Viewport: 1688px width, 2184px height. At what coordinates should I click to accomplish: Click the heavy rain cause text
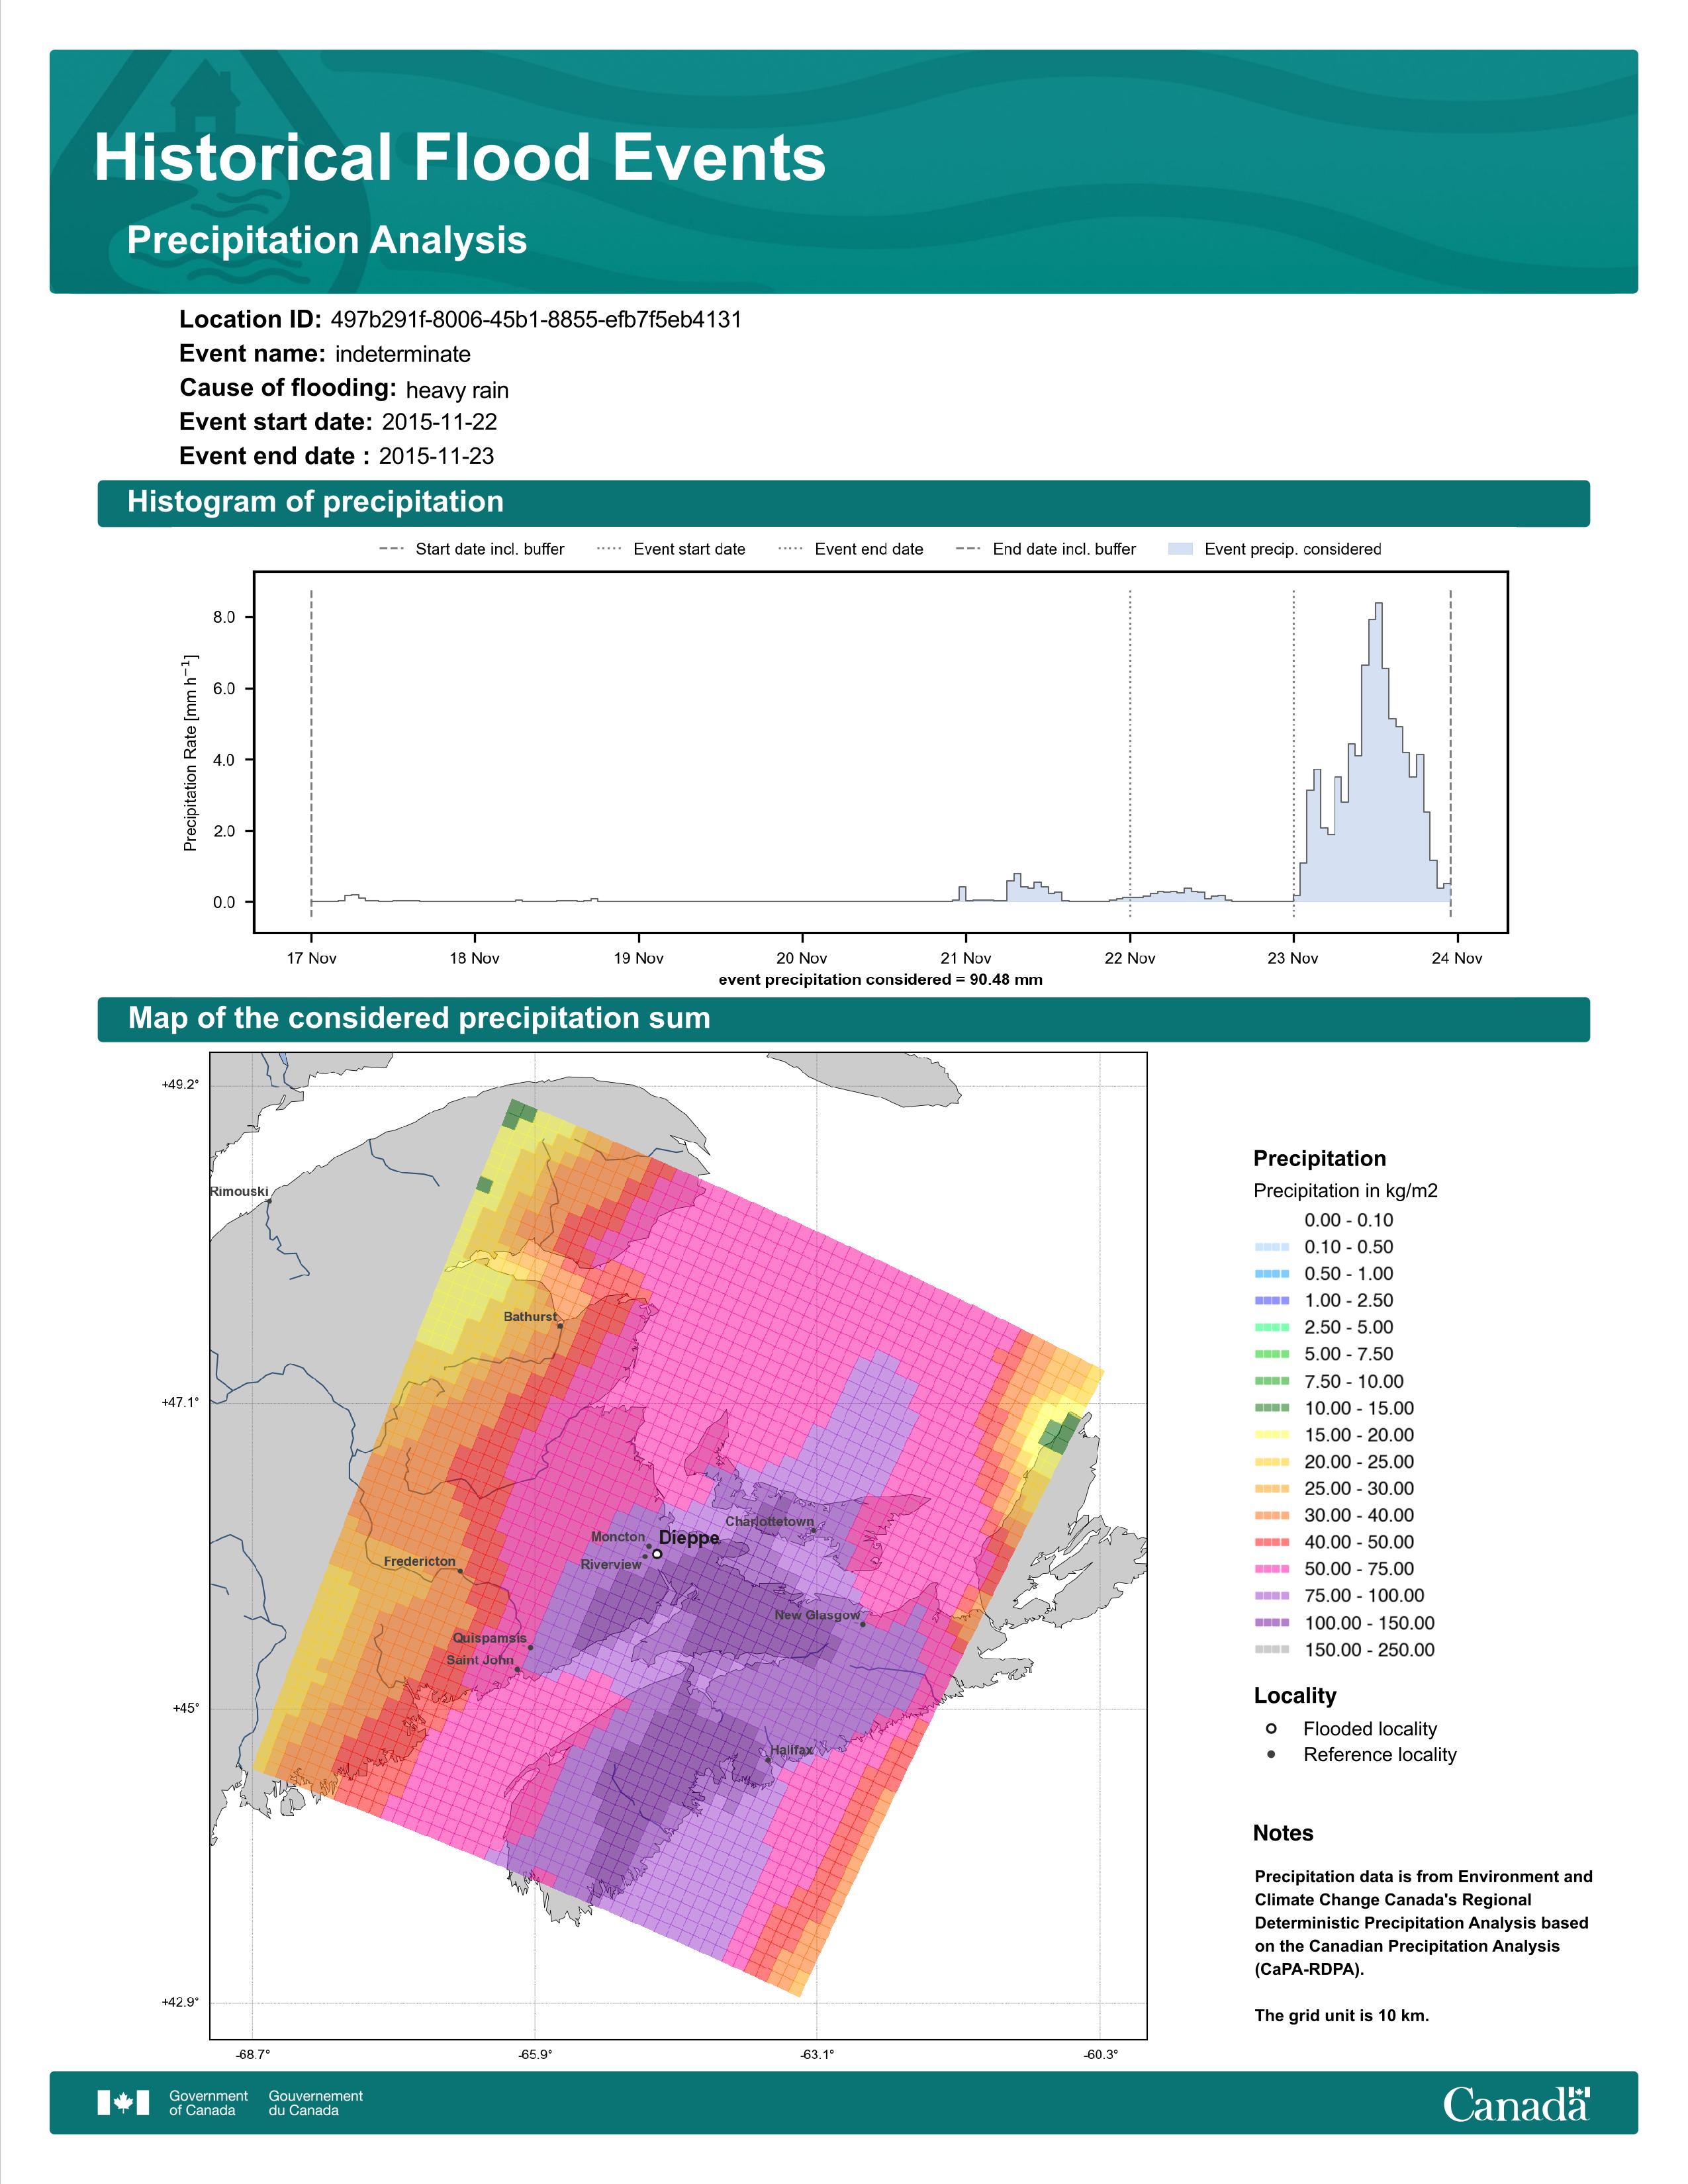point(457,390)
